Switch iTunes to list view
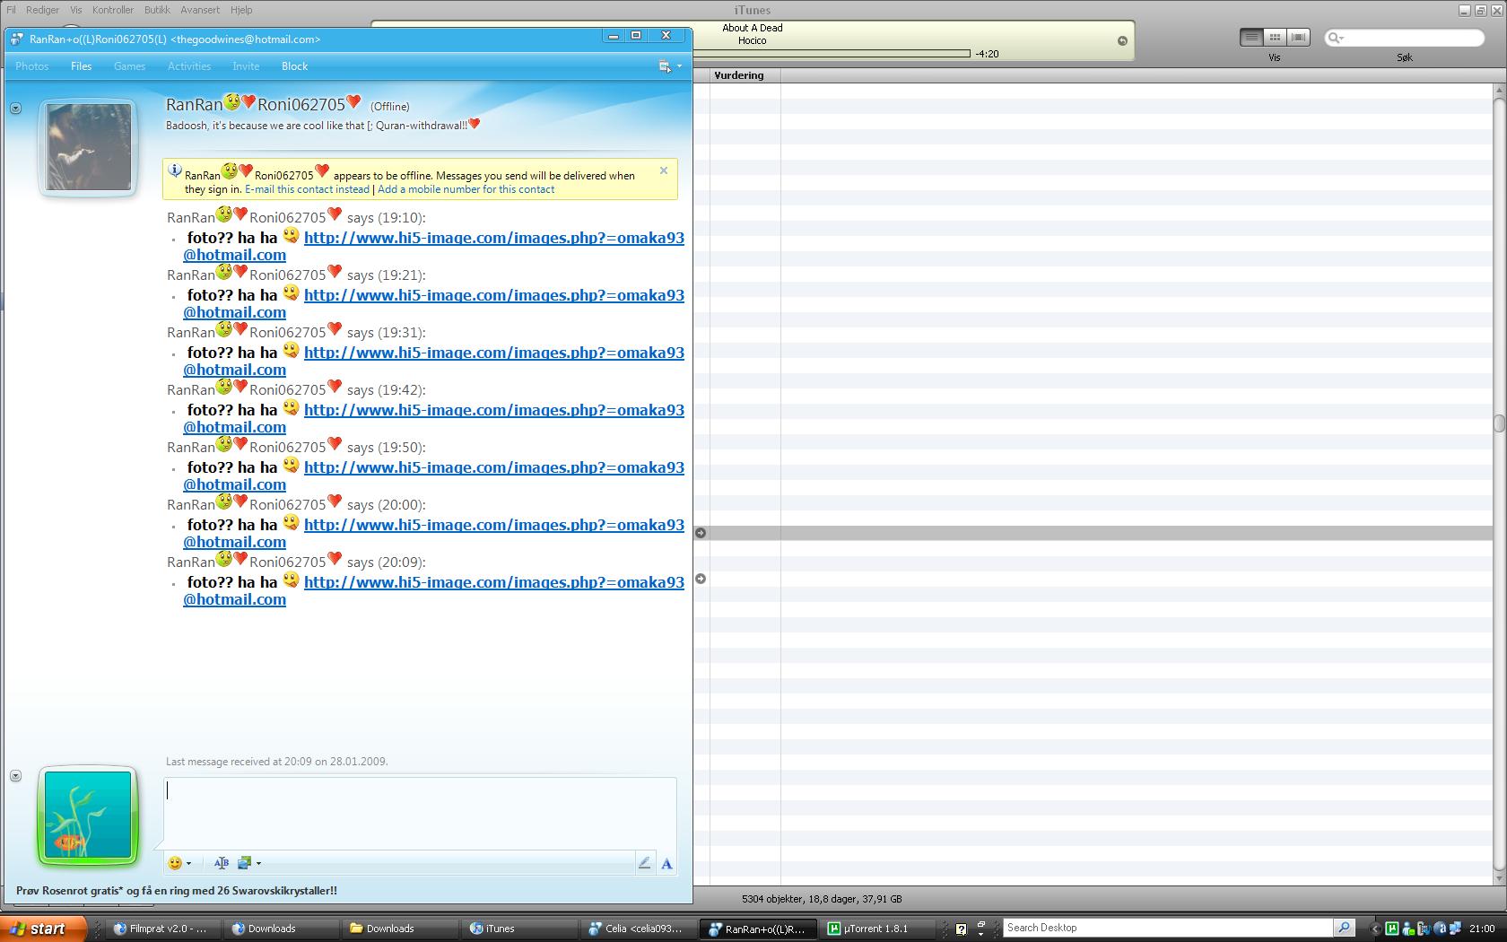 pos(1251,37)
